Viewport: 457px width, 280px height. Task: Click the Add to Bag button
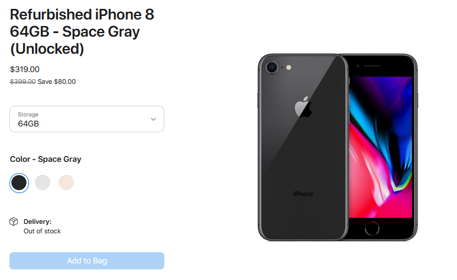click(87, 261)
